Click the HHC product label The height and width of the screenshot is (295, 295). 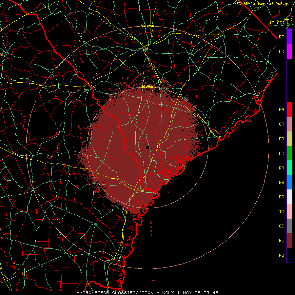click(288, 20)
